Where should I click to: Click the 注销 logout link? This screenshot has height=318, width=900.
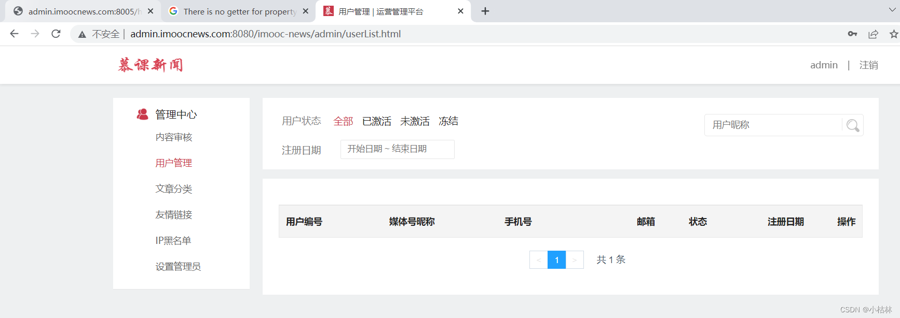868,65
